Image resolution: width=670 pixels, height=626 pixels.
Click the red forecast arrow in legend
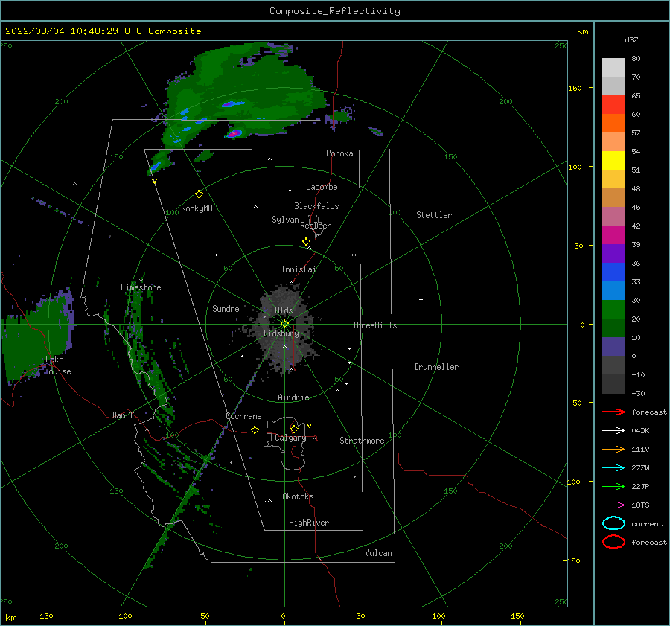click(613, 412)
